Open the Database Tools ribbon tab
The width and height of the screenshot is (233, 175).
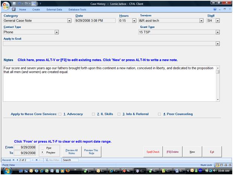coord(77,10)
